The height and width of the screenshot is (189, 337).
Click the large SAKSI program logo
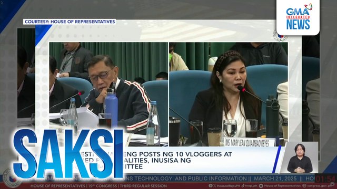tap(68, 154)
